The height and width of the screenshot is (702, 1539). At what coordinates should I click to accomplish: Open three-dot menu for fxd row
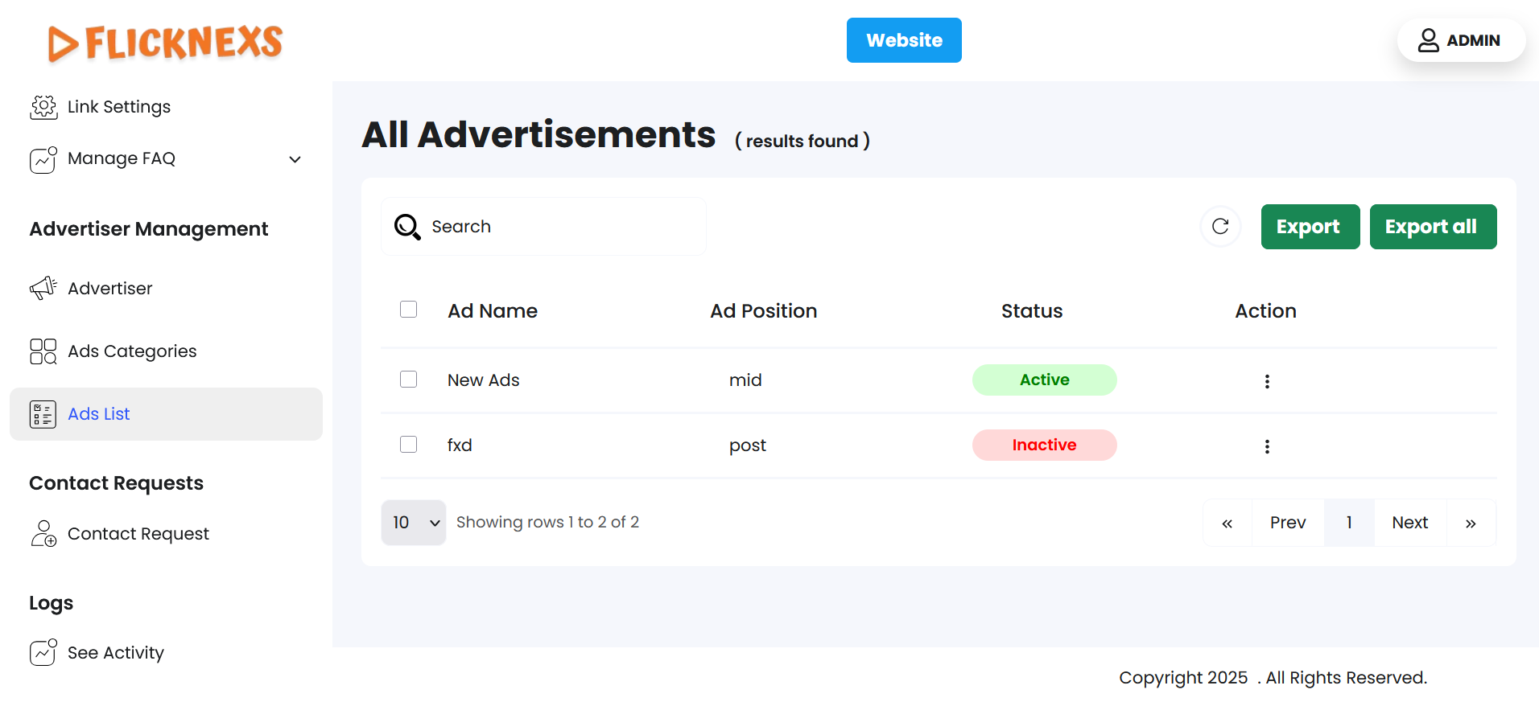click(x=1267, y=446)
